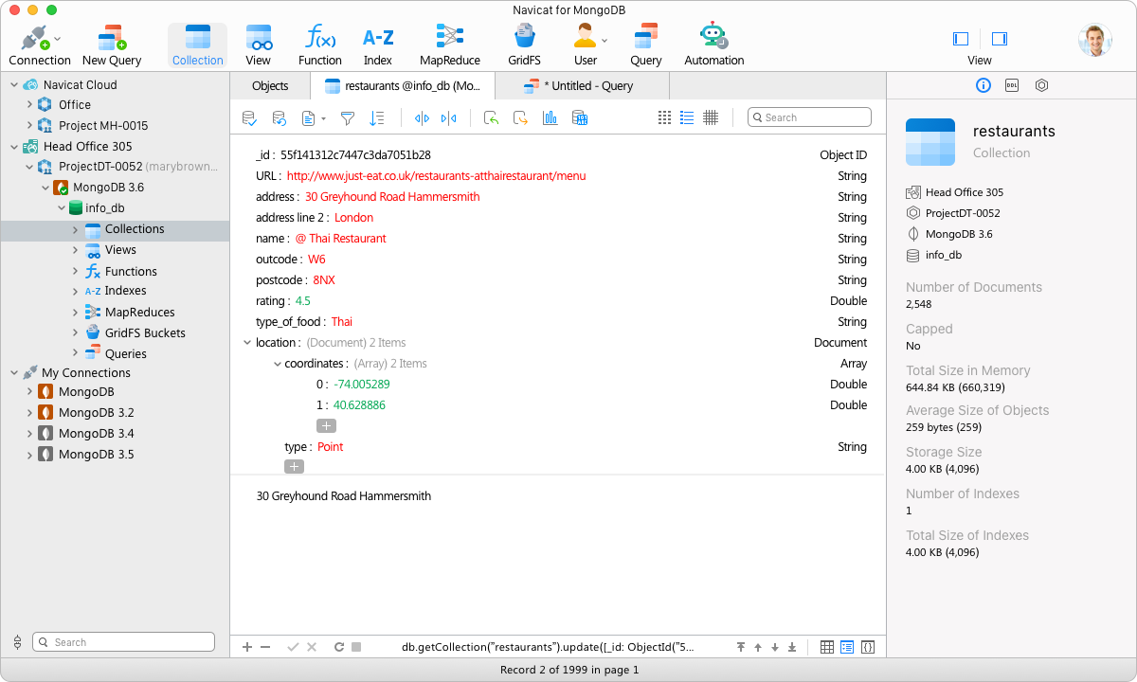
Task: Show the DDL tab in the info pane
Action: (1012, 85)
